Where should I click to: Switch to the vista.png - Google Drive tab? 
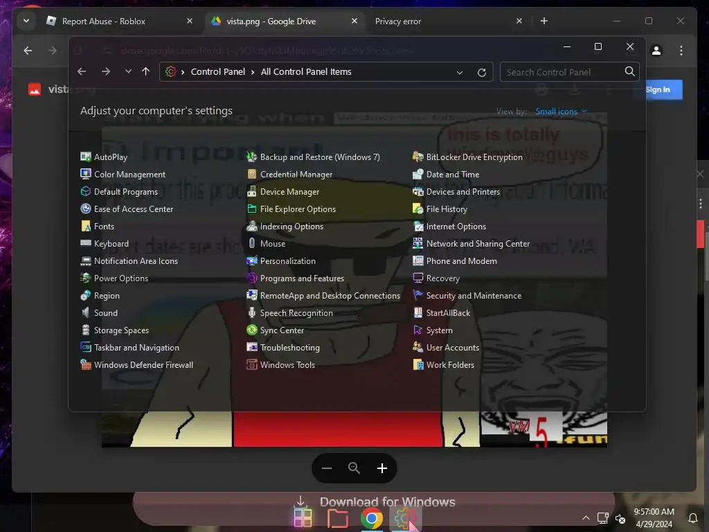click(x=285, y=21)
